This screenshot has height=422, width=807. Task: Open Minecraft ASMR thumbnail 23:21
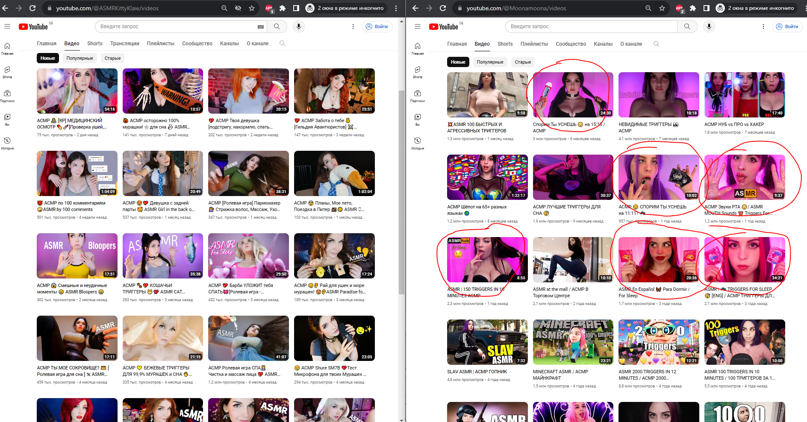coord(573,342)
